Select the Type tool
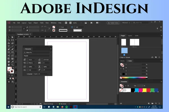 click(9, 46)
